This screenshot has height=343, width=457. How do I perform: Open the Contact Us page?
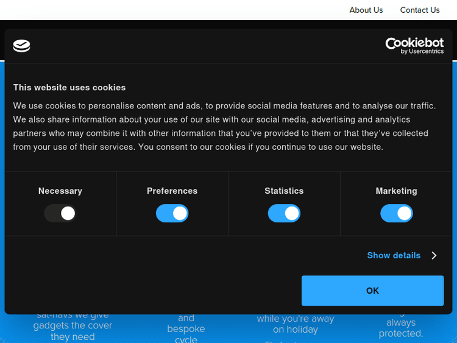point(419,10)
